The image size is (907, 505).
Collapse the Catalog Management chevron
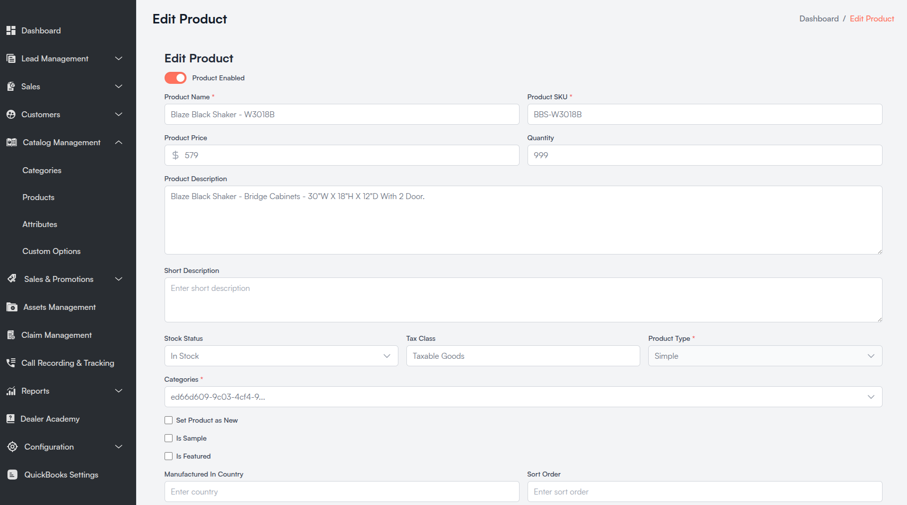pos(119,142)
